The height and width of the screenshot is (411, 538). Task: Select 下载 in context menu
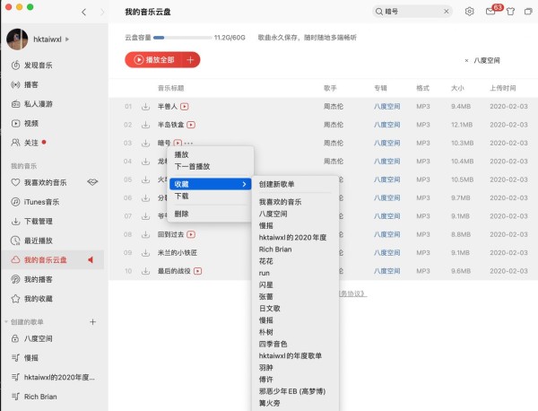(x=181, y=196)
